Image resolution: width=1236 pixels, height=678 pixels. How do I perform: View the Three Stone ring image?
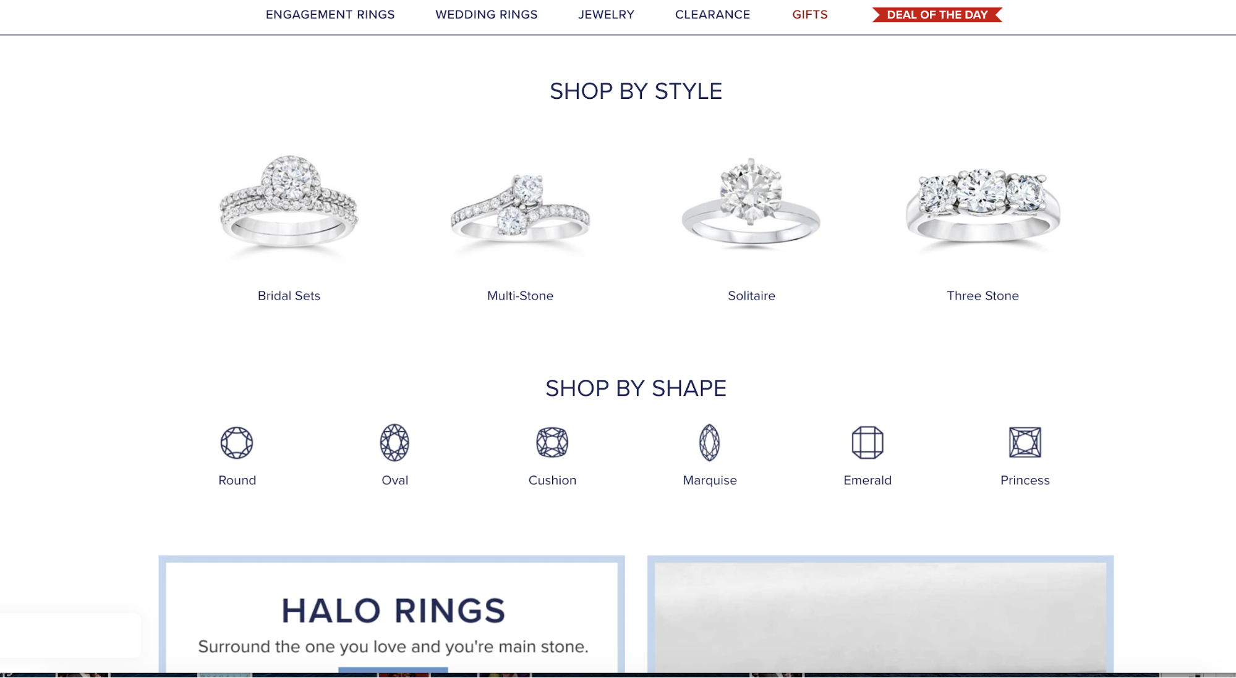(983, 208)
